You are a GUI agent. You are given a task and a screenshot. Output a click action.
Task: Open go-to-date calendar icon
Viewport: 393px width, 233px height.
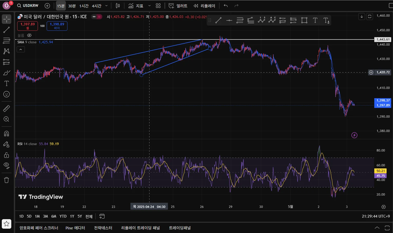[102, 216]
